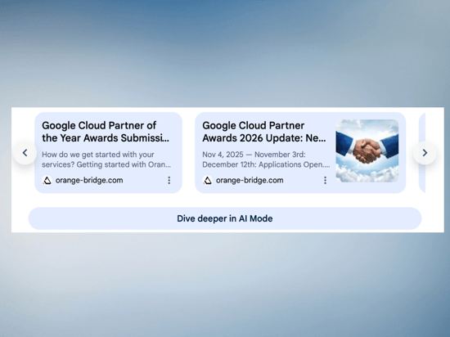The width and height of the screenshot is (450, 337).
Task: Go to previous carousel card with left arrow
Action: (x=25, y=153)
